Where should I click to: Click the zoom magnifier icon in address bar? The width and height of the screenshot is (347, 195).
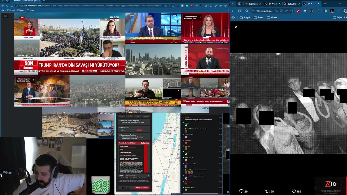(281, 11)
